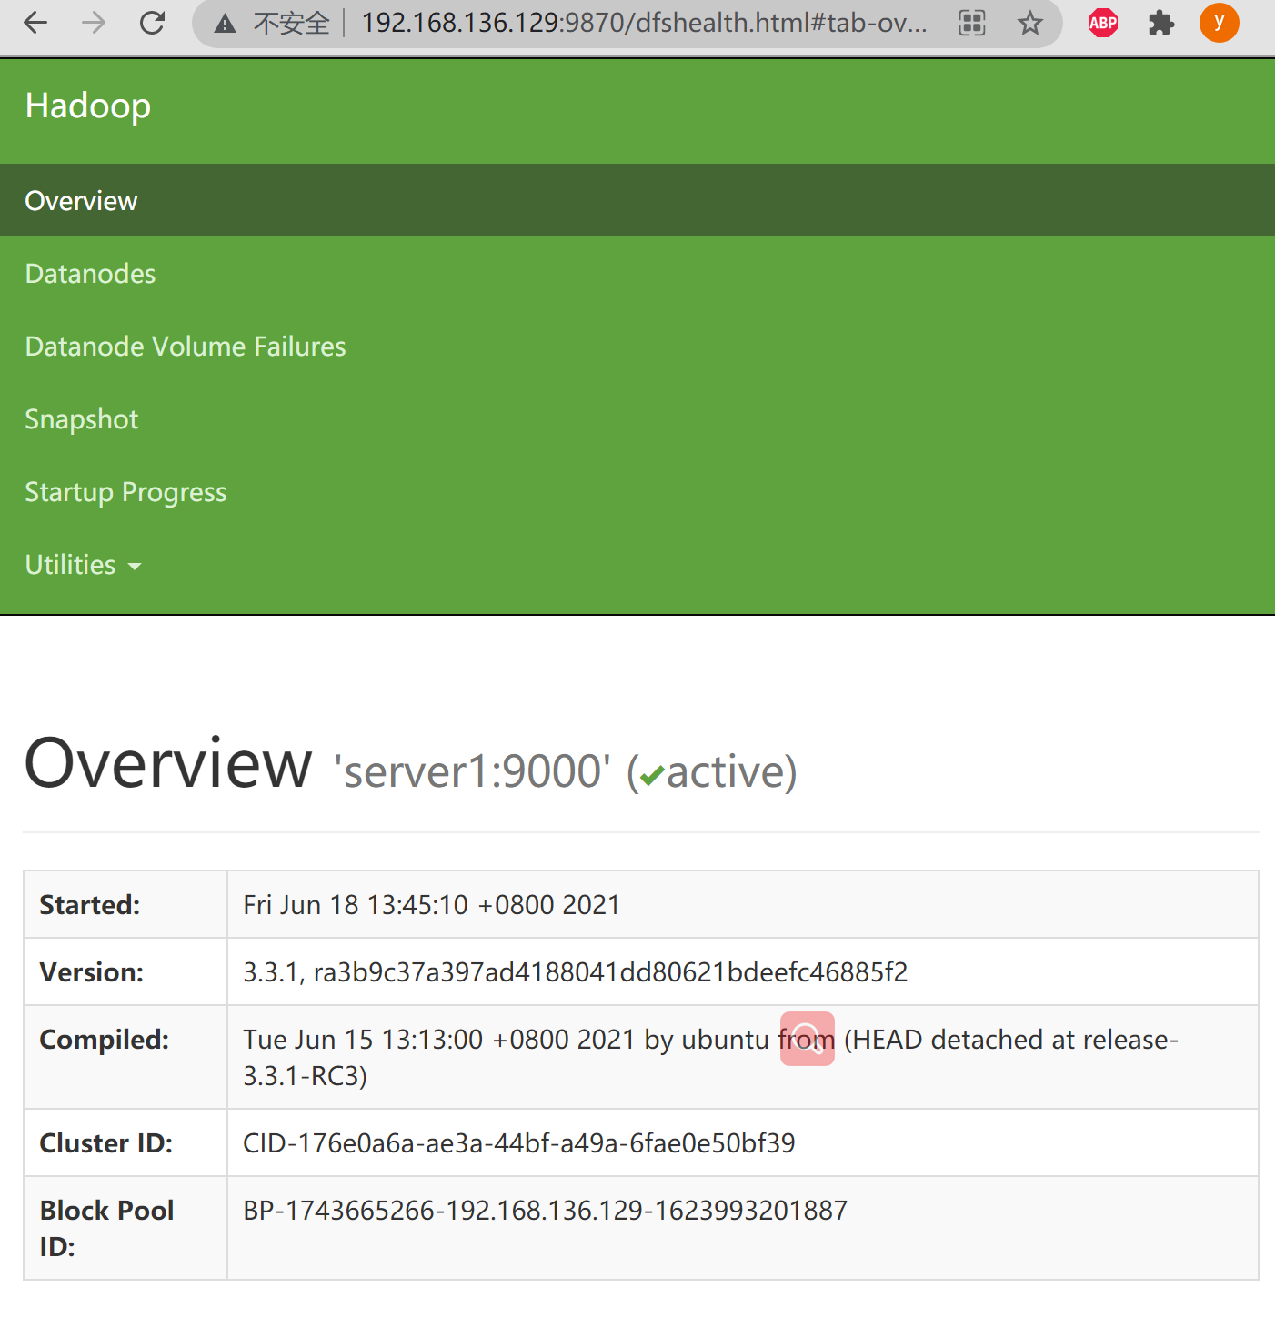
Task: Click the 'Fri Jun 18 13:45:10 +0800 2021' value
Action: coord(432,905)
